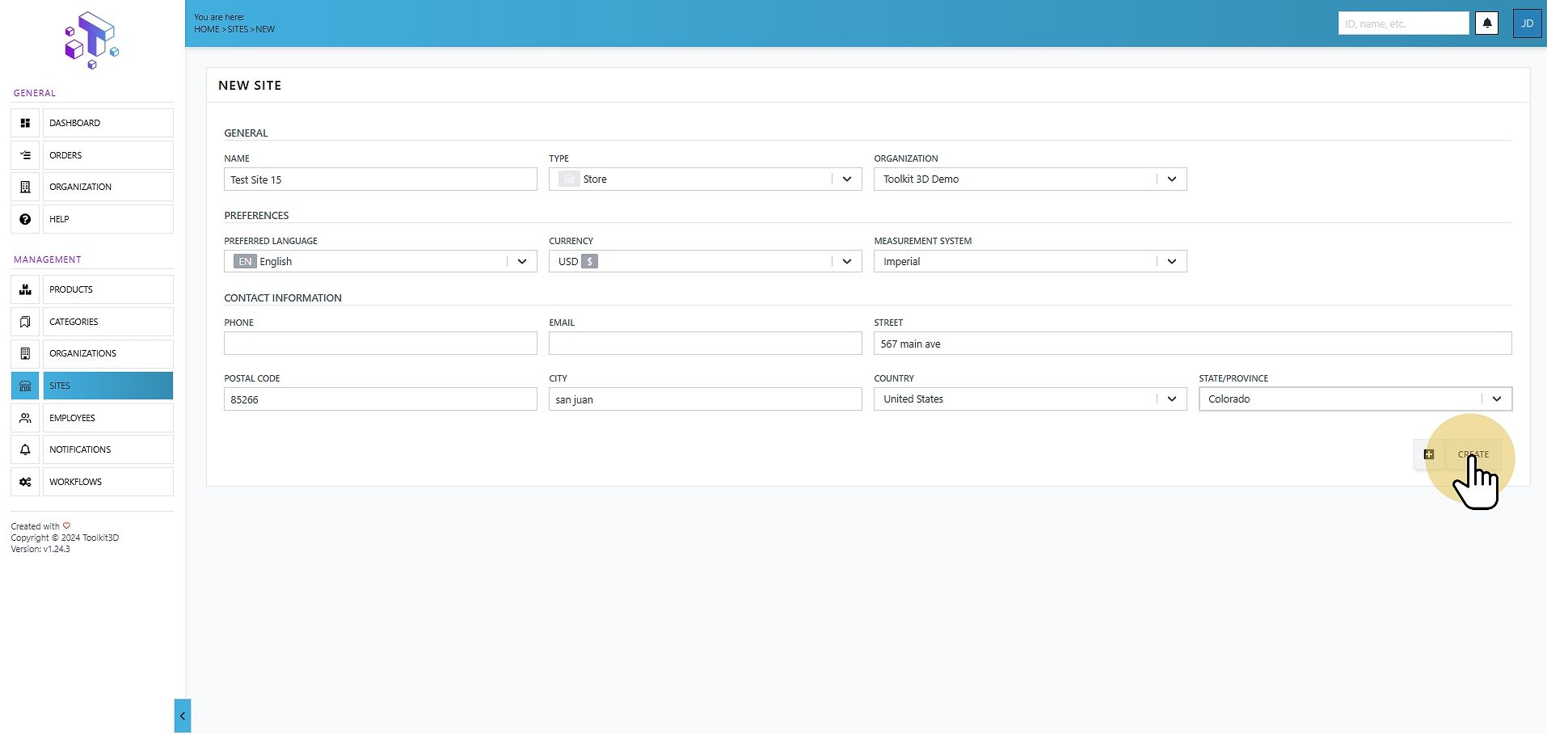The height and width of the screenshot is (734, 1547).
Task: Open the Workflows menu item
Action: pos(108,482)
